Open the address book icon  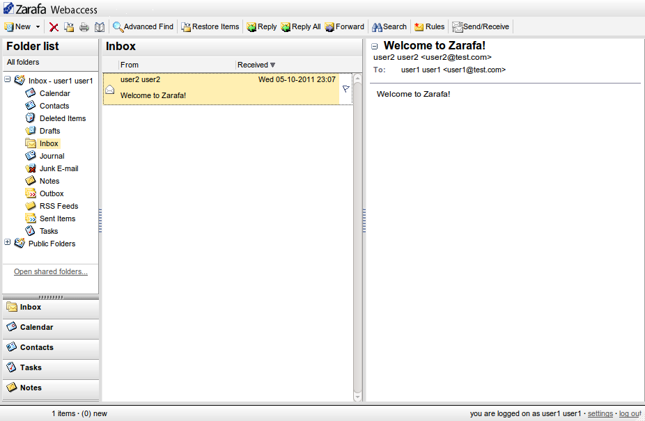click(100, 27)
